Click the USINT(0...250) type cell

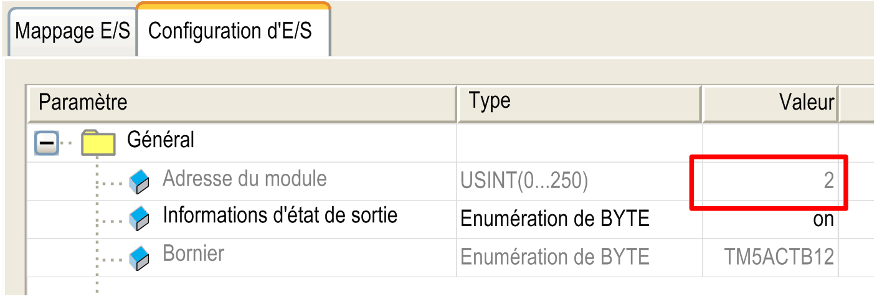[524, 181]
